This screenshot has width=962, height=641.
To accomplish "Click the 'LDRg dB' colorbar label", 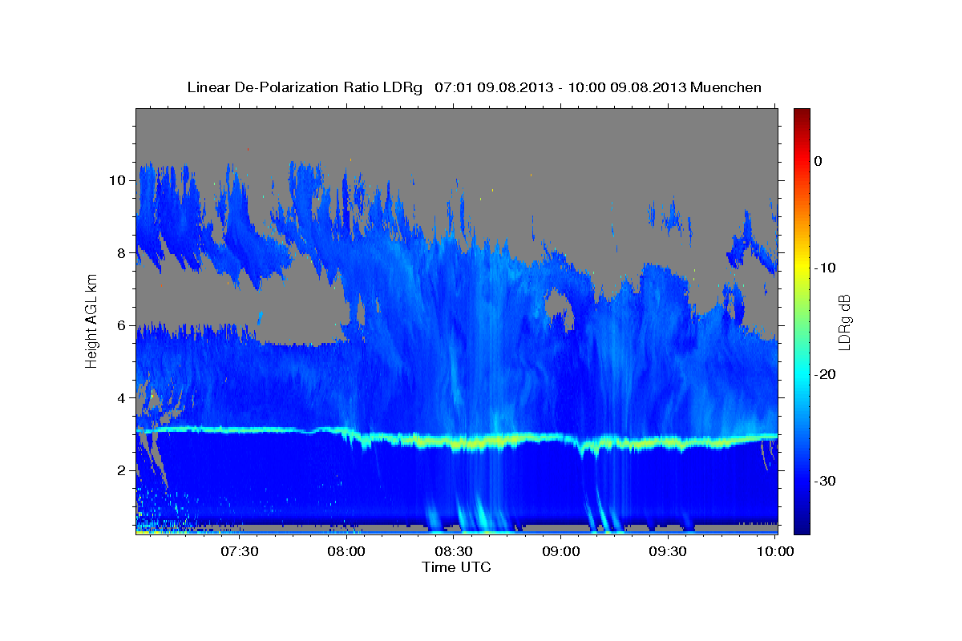I will click(x=844, y=321).
